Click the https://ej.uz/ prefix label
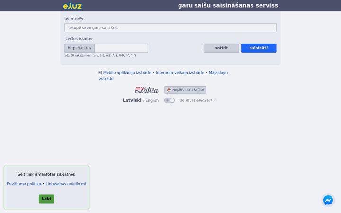Image resolution: width=341 pixels, height=213 pixels. point(80,48)
